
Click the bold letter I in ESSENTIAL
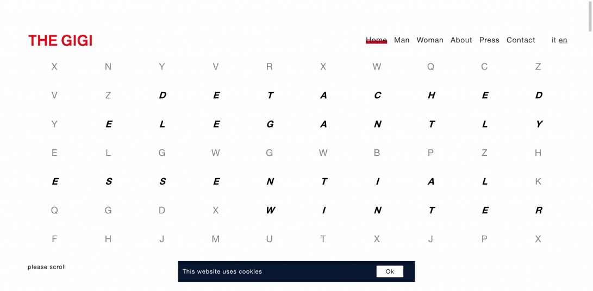coord(377,182)
